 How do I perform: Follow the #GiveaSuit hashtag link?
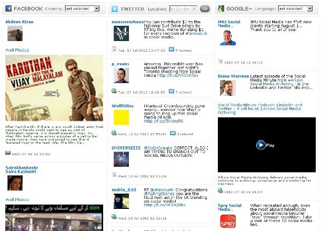coord(196,33)
